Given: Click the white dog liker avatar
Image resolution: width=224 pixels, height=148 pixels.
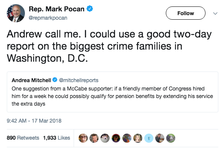Looking at the screenshot, I should click(105, 138).
